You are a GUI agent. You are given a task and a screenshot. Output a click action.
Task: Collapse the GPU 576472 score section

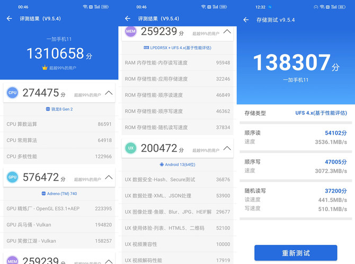click(109, 177)
